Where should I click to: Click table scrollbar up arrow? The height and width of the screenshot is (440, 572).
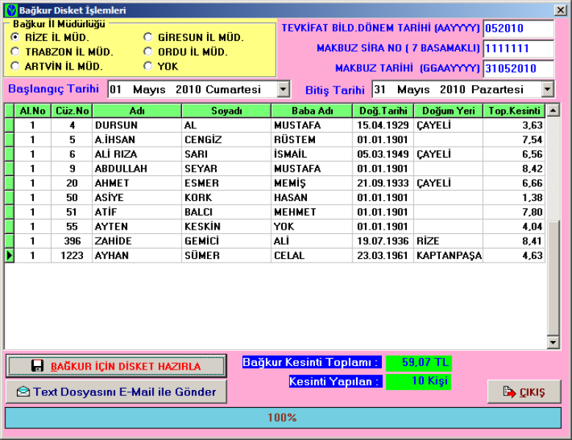point(553,110)
